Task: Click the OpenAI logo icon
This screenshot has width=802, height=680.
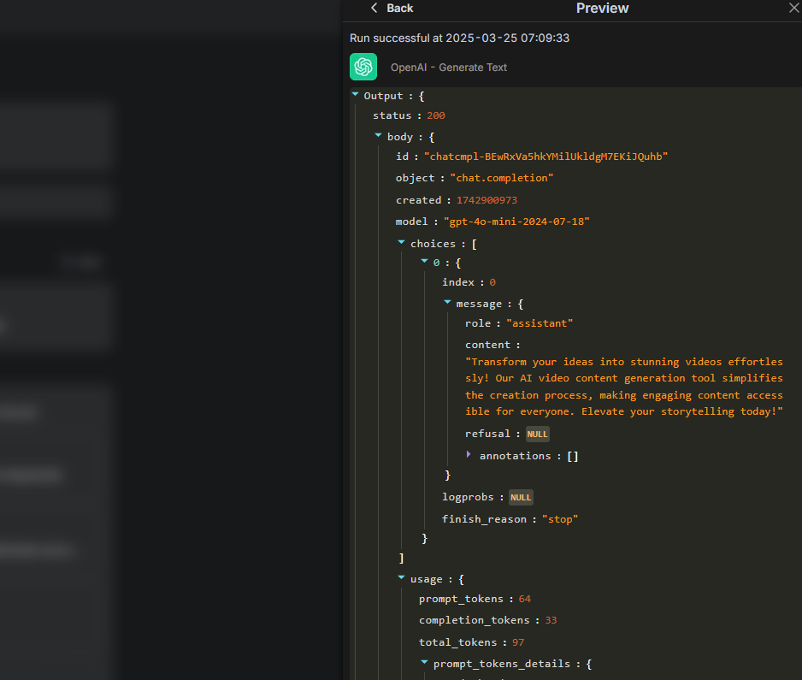Action: tap(363, 67)
